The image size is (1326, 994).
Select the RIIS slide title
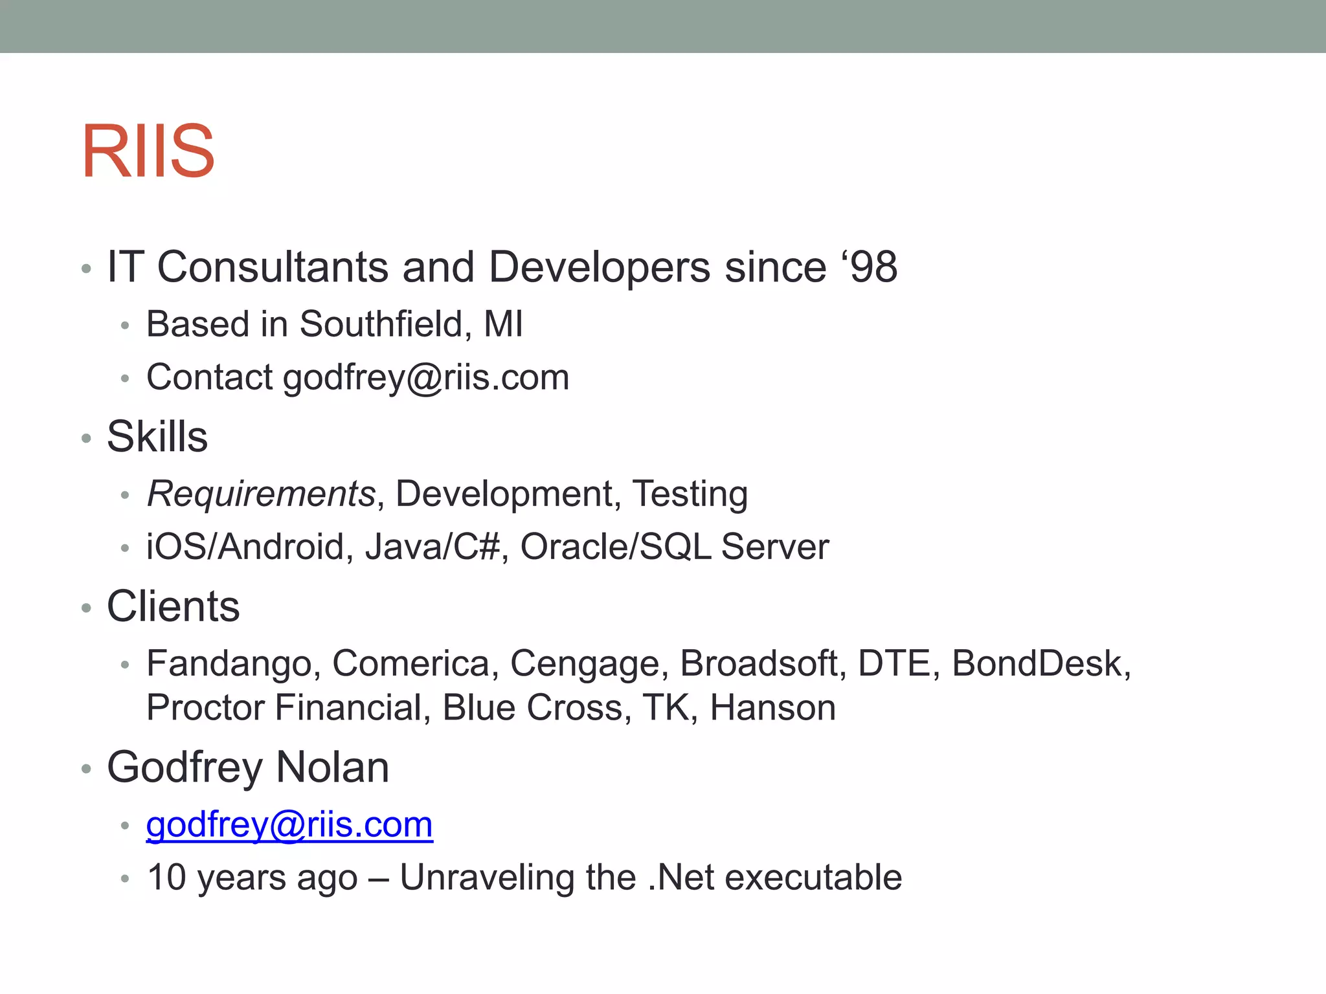148,151
